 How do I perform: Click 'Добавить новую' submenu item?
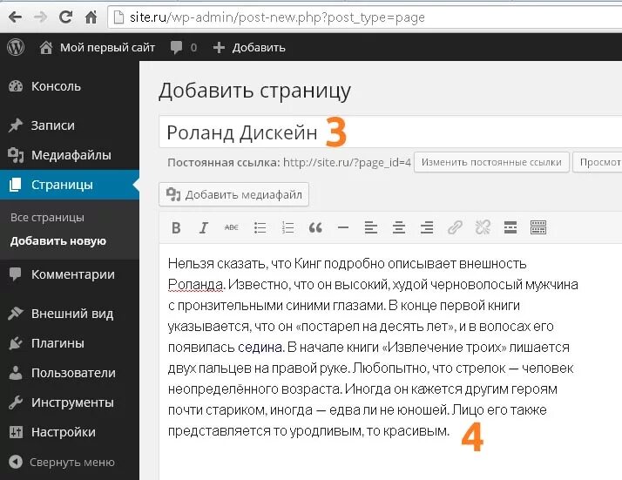[x=57, y=241]
